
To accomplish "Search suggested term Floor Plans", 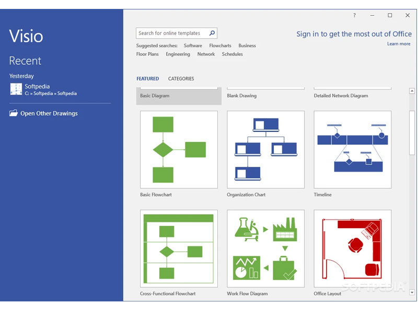I will [x=147, y=54].
